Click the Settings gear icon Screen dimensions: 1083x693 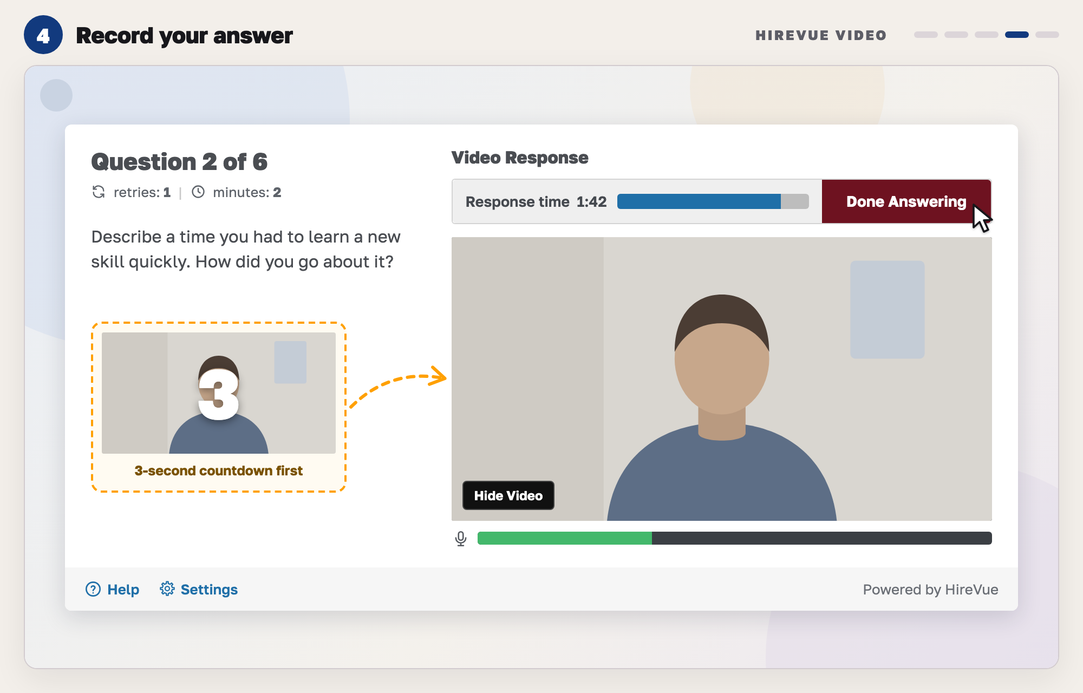167,589
